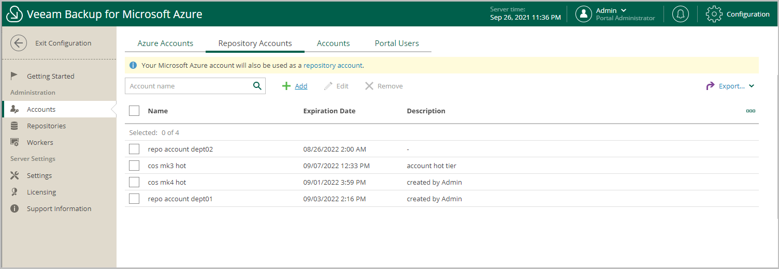The image size is (779, 269).
Task: Click the Veeam logo icon
Action: 15,14
